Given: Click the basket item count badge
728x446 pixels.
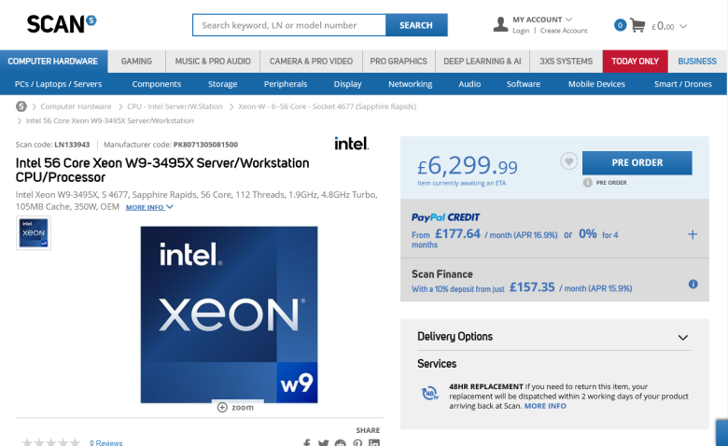Looking at the screenshot, I should (x=620, y=25).
